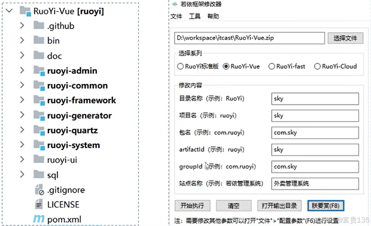Image resolution: width=371 pixels, height=226 pixels.
Task: Select the ruoyi-admin tree row label
Action: (x=72, y=71)
